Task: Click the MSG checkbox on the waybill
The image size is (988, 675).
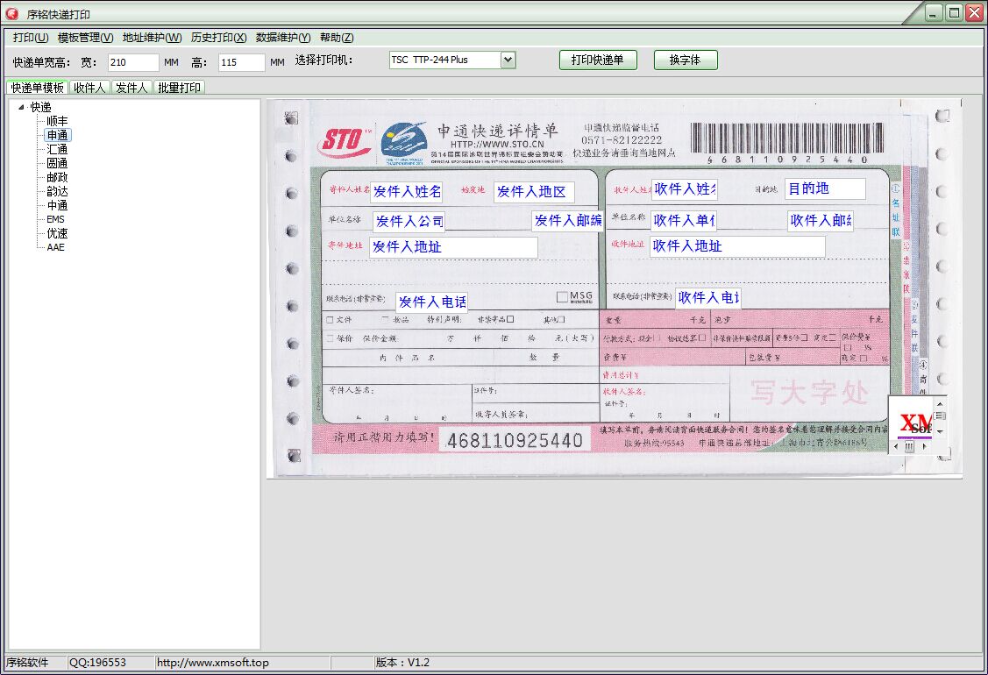Action: pos(562,297)
